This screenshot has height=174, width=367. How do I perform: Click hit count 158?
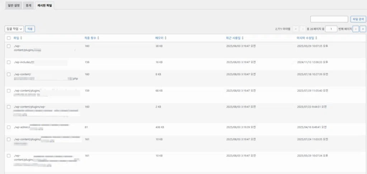click(87, 62)
